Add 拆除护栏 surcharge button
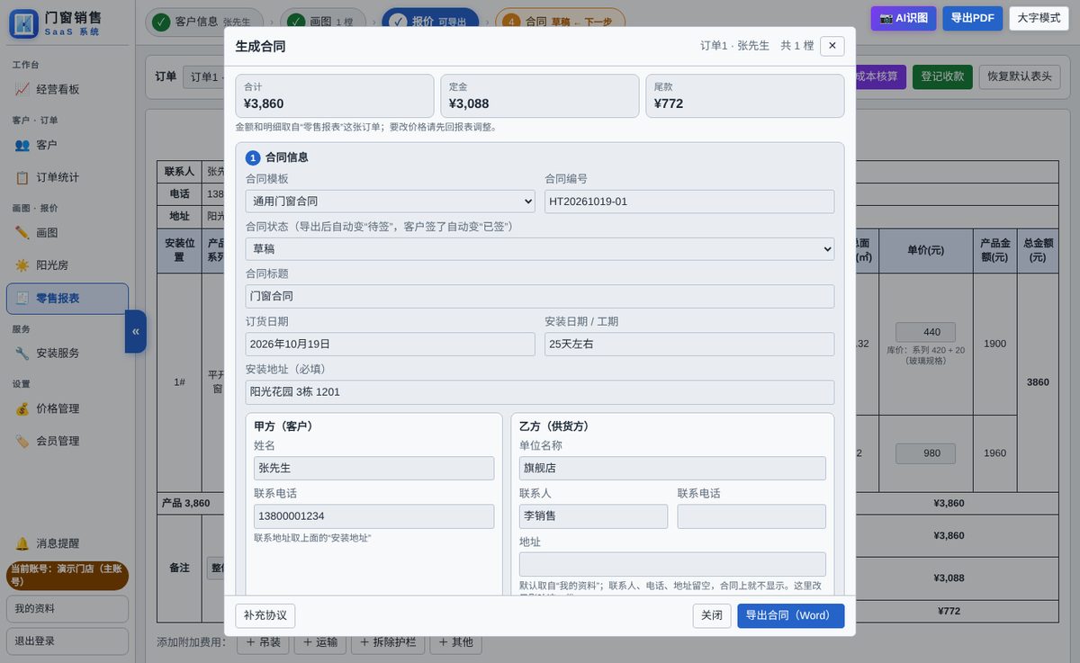This screenshot has width=1080, height=663. [387, 642]
